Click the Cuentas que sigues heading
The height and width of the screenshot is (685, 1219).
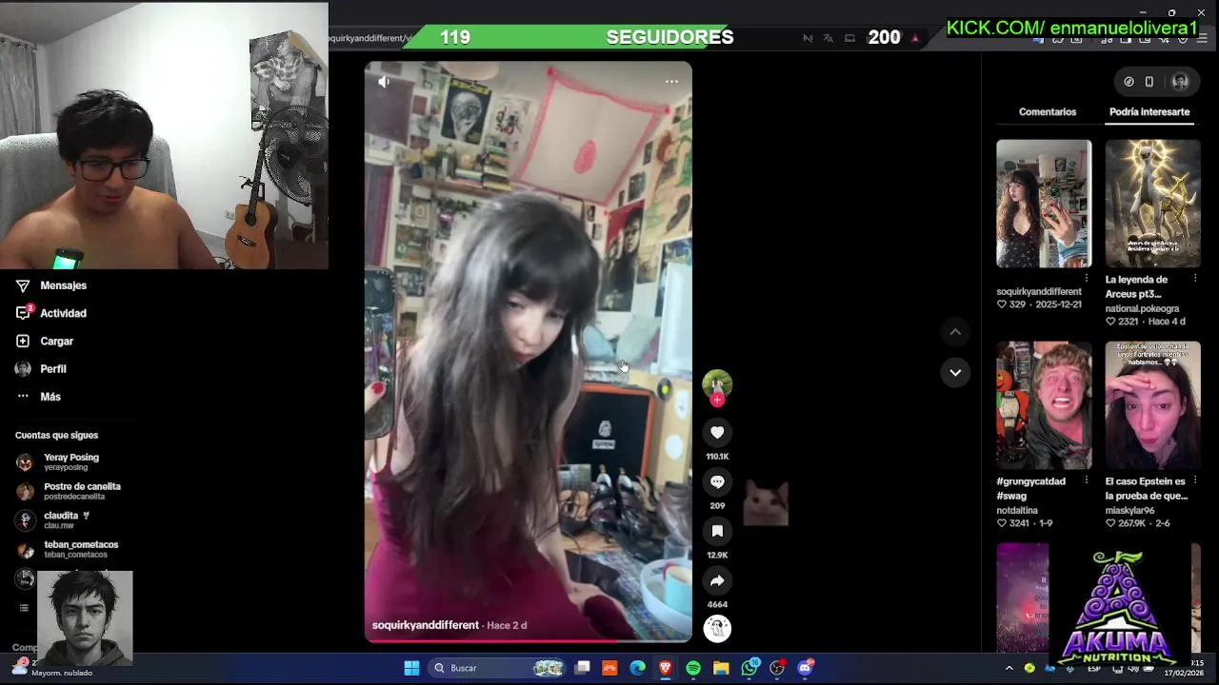56,435
